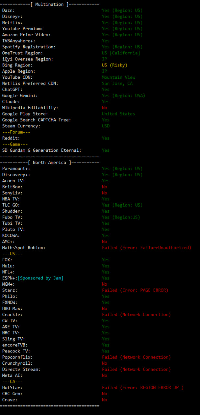Screen dimensions: 200x415
Task: Click the Multination section header
Action: pos(50,4)
